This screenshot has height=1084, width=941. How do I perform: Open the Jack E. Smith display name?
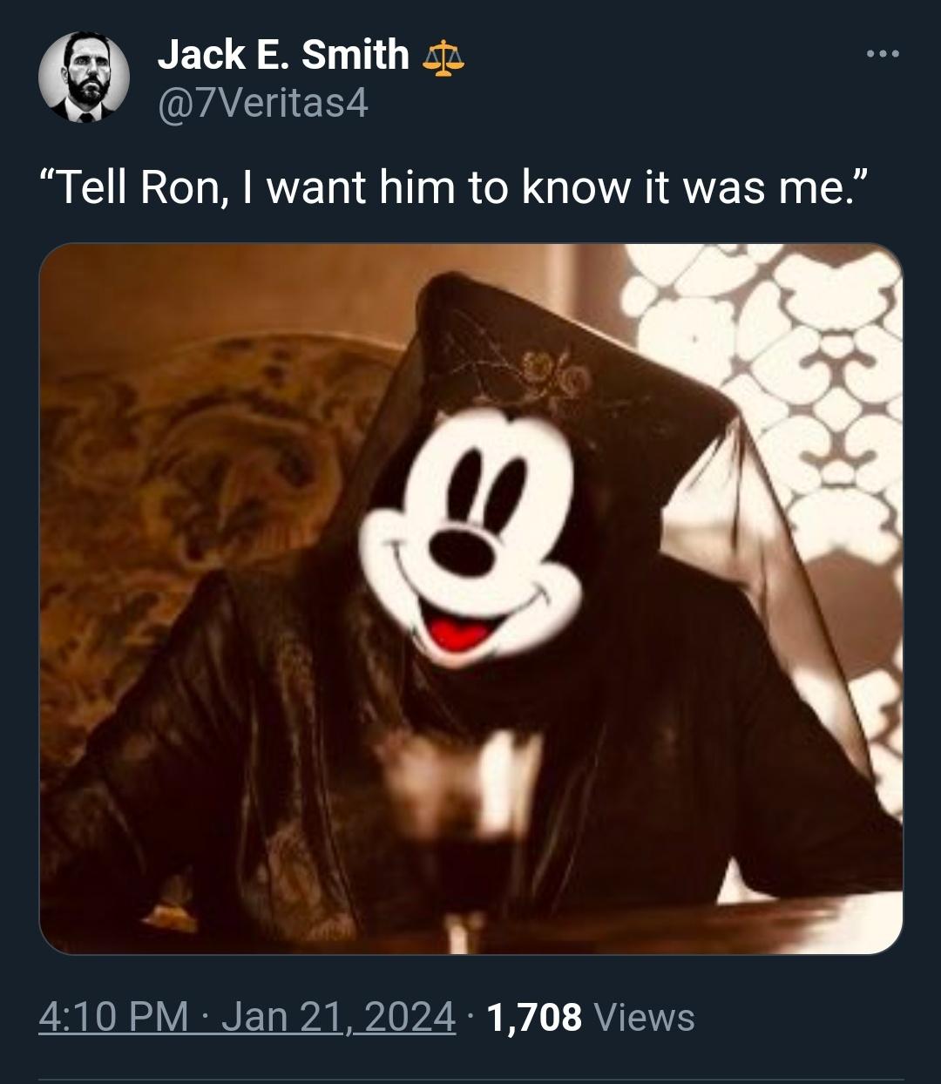tap(283, 56)
